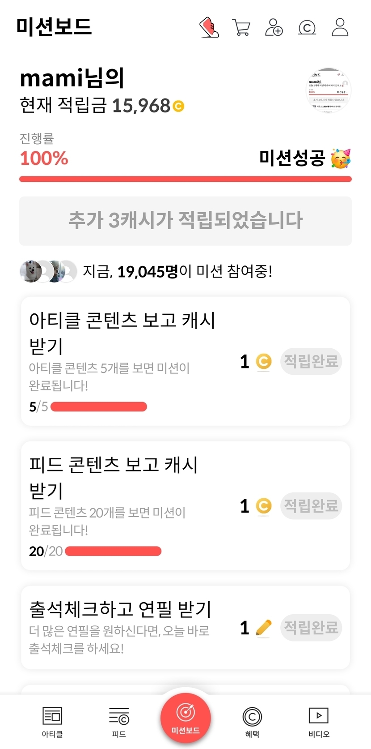371x749 pixels.
Task: Open the shopping cart
Action: click(241, 27)
